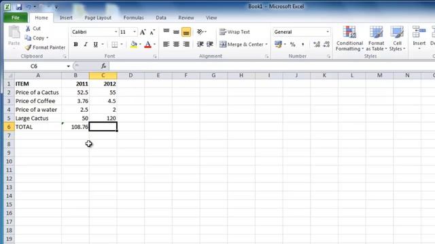Select row 7 header
This screenshot has height=244, width=435.
pos(9,136)
